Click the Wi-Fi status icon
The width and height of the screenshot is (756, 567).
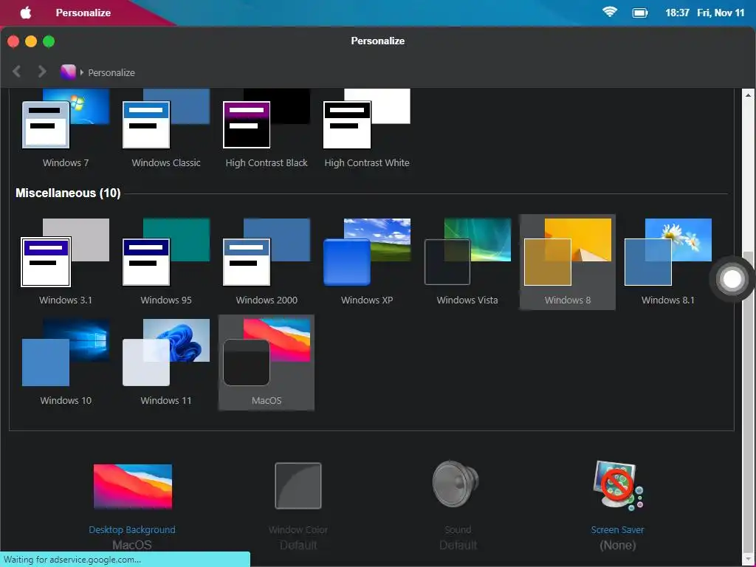610,12
